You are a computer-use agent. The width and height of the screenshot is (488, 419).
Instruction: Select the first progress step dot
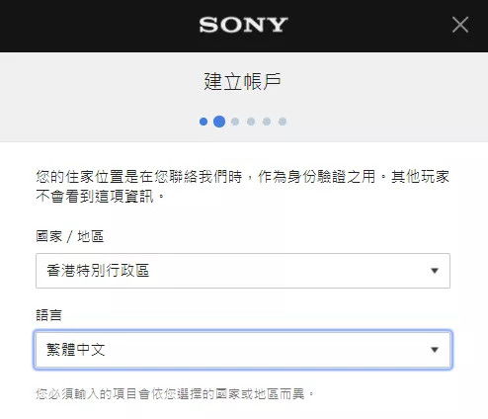coord(203,122)
